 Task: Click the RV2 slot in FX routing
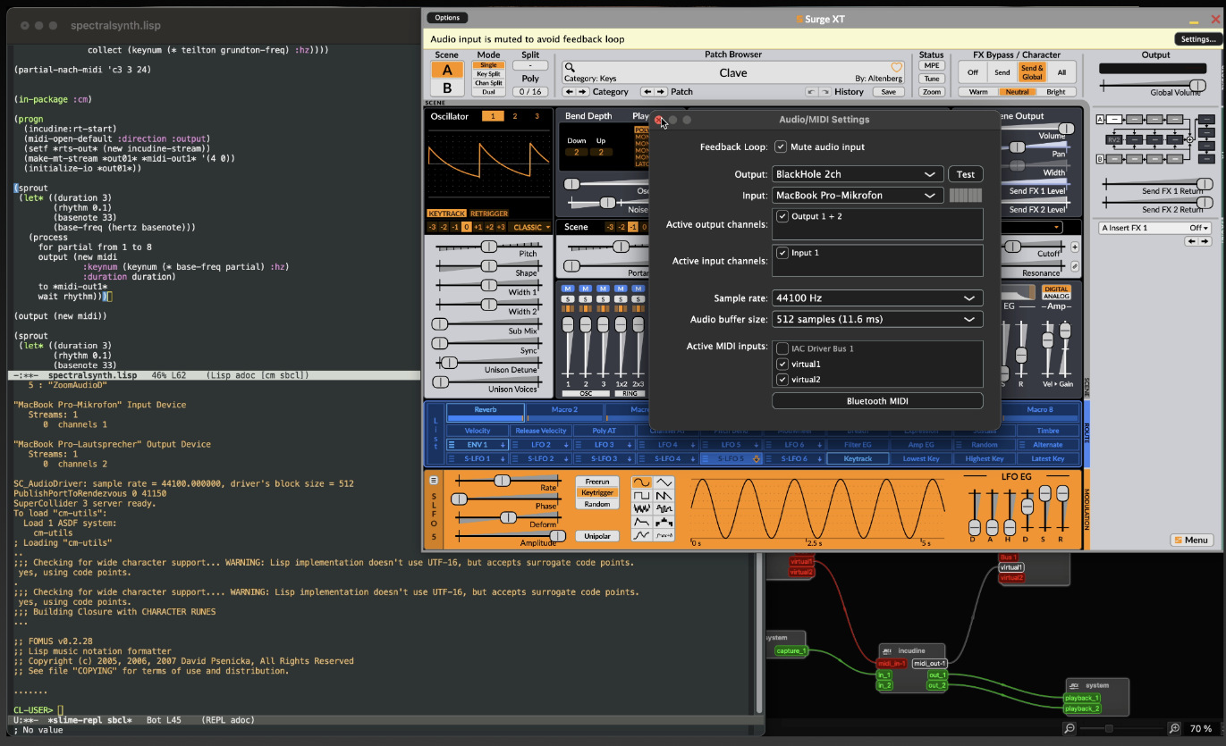pos(1114,139)
